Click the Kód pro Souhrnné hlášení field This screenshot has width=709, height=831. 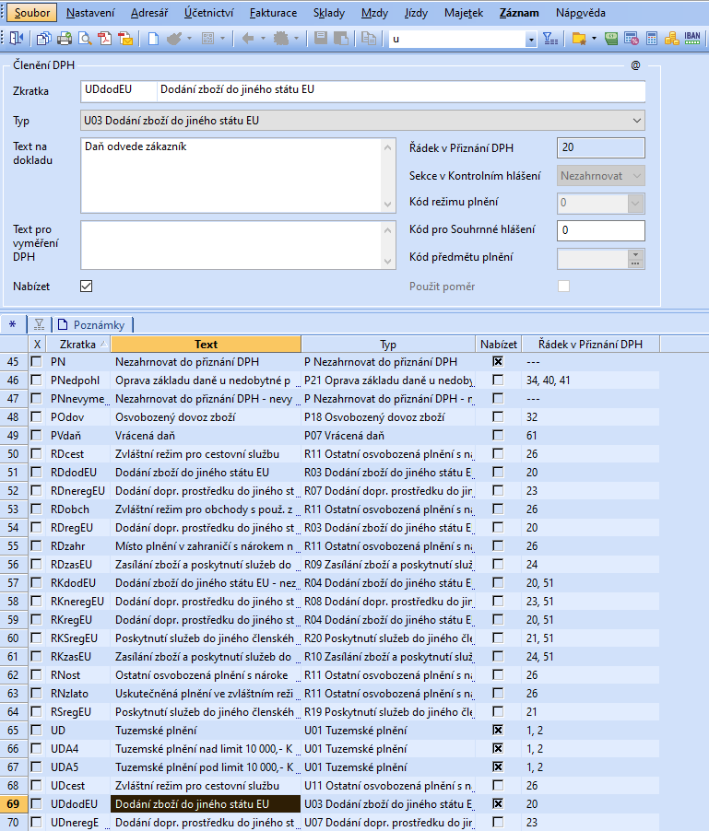point(601,230)
